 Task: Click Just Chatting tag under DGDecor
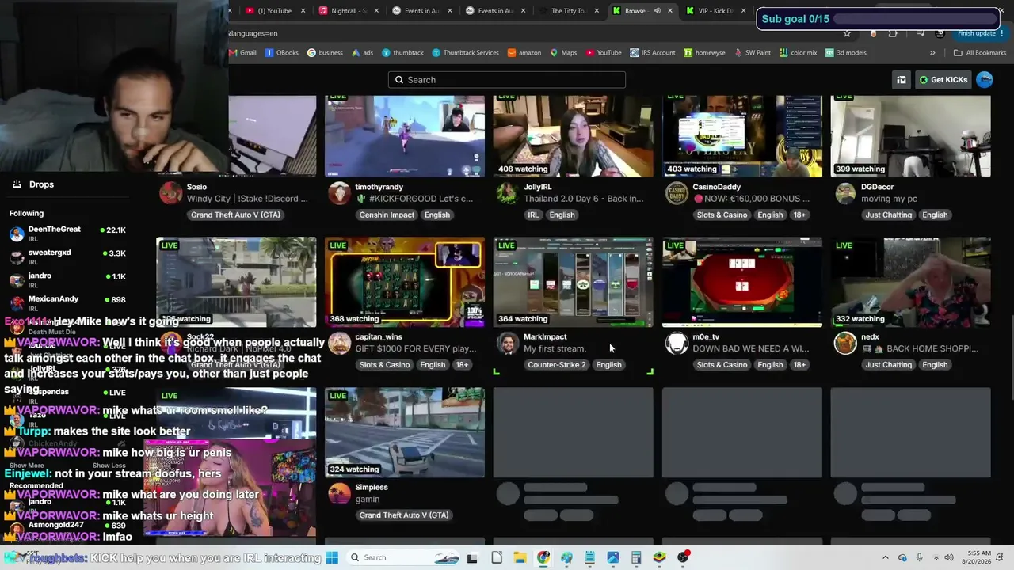(888, 215)
